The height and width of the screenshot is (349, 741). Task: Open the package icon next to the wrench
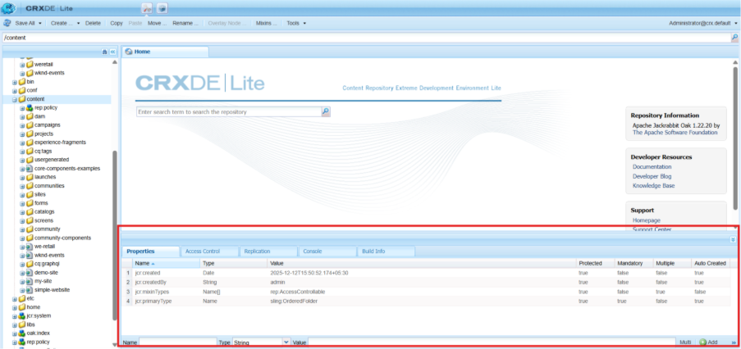tap(162, 7)
